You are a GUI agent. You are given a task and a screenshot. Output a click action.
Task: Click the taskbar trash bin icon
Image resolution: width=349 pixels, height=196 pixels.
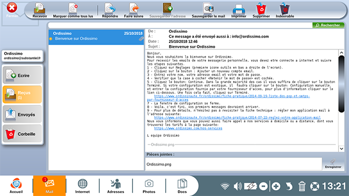302,186
